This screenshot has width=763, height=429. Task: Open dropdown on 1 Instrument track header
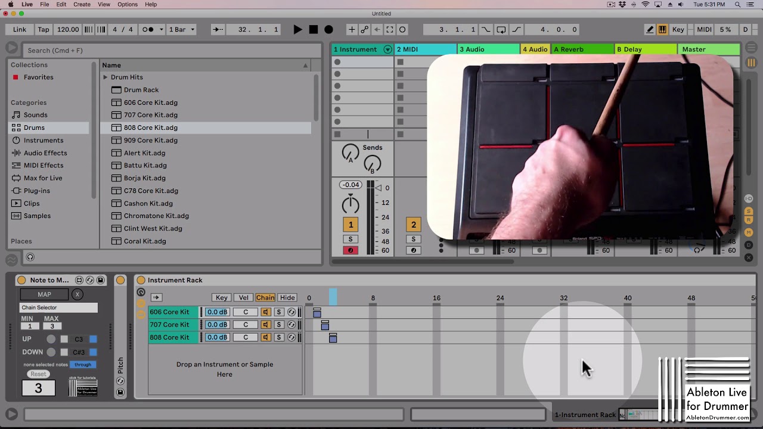pos(387,49)
